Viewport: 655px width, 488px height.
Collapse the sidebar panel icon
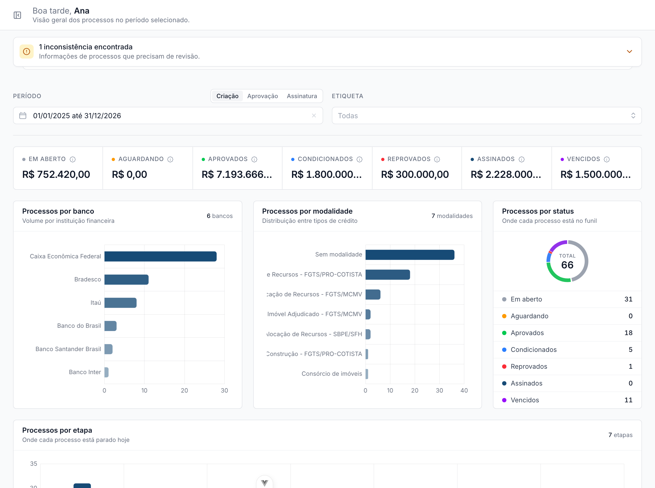point(17,15)
